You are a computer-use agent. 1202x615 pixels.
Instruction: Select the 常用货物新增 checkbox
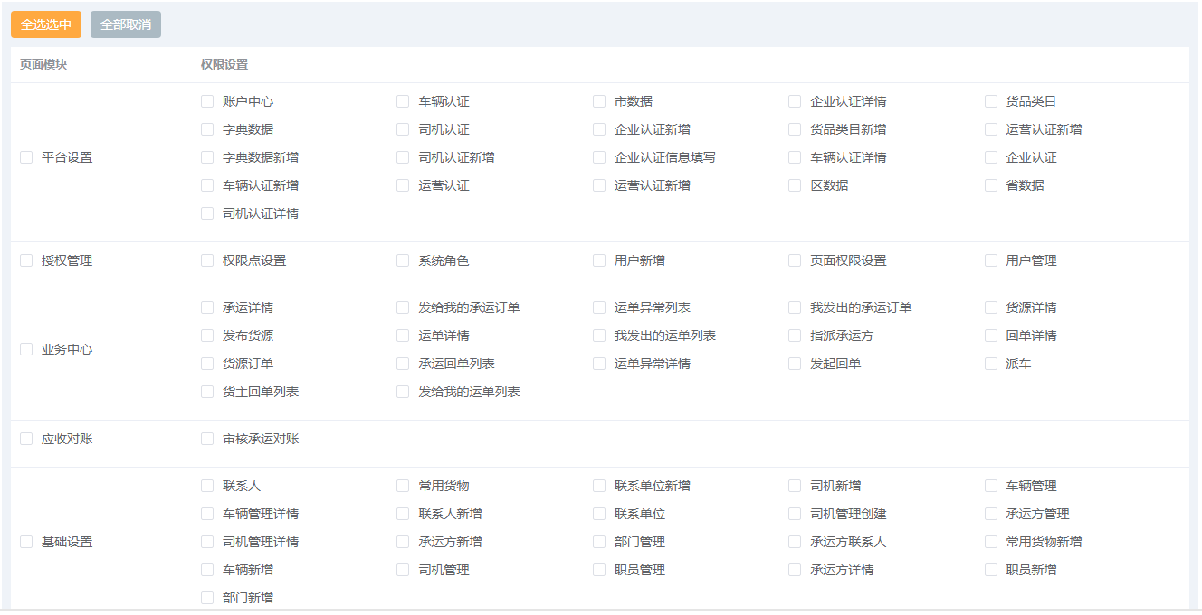(x=991, y=542)
